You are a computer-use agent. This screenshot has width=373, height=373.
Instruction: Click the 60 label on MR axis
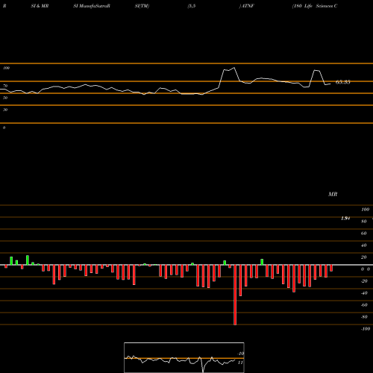364,233
